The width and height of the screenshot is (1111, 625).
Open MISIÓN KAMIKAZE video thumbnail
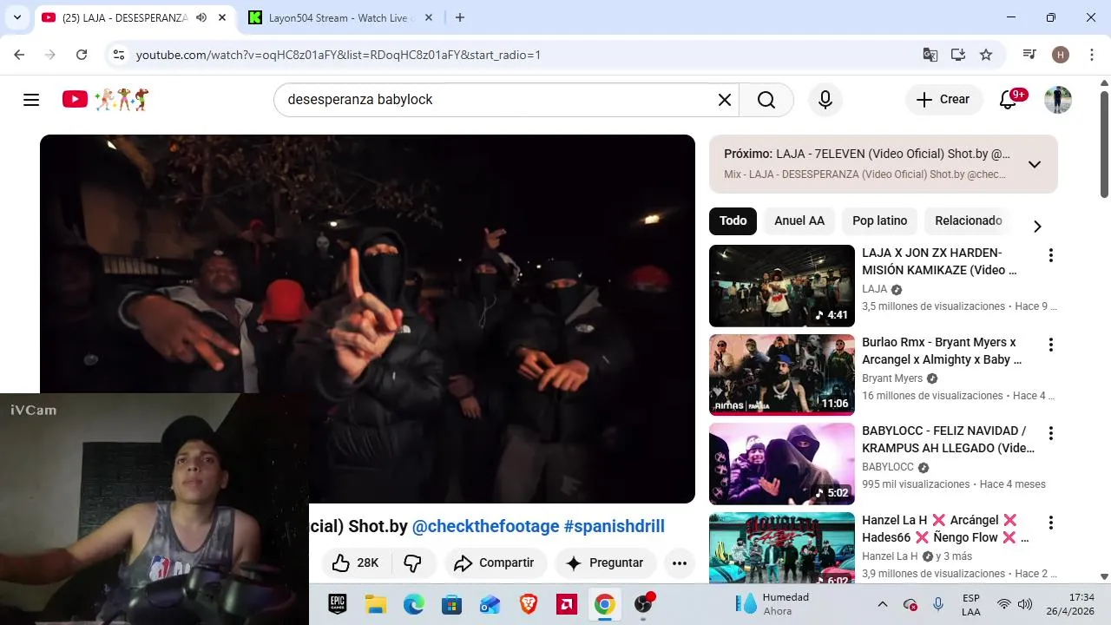pyautogui.click(x=782, y=286)
